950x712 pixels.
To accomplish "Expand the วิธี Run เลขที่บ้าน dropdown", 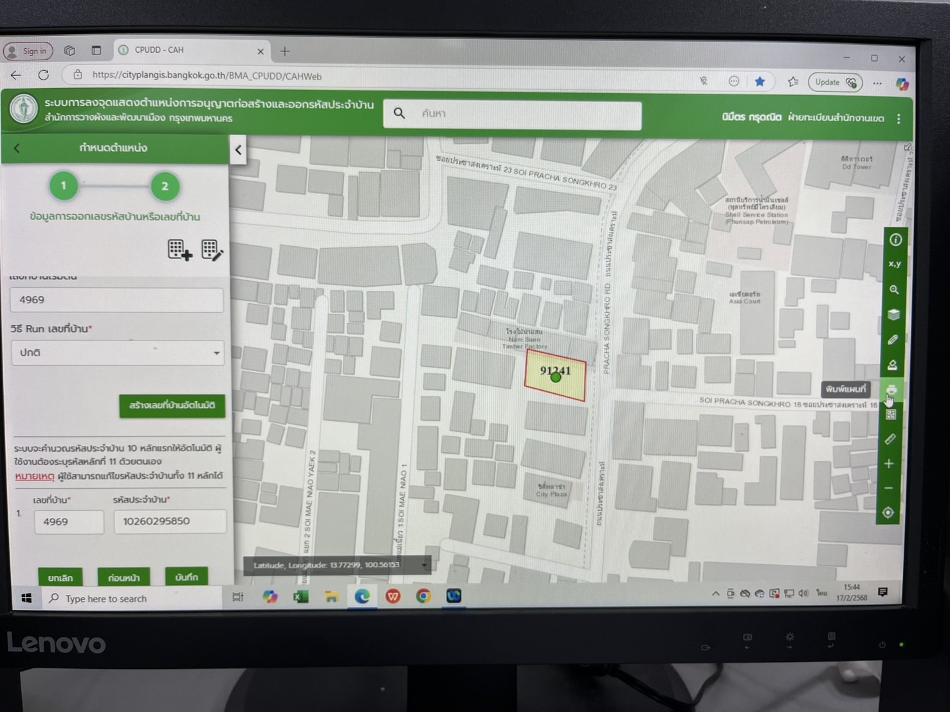I will tap(118, 353).
